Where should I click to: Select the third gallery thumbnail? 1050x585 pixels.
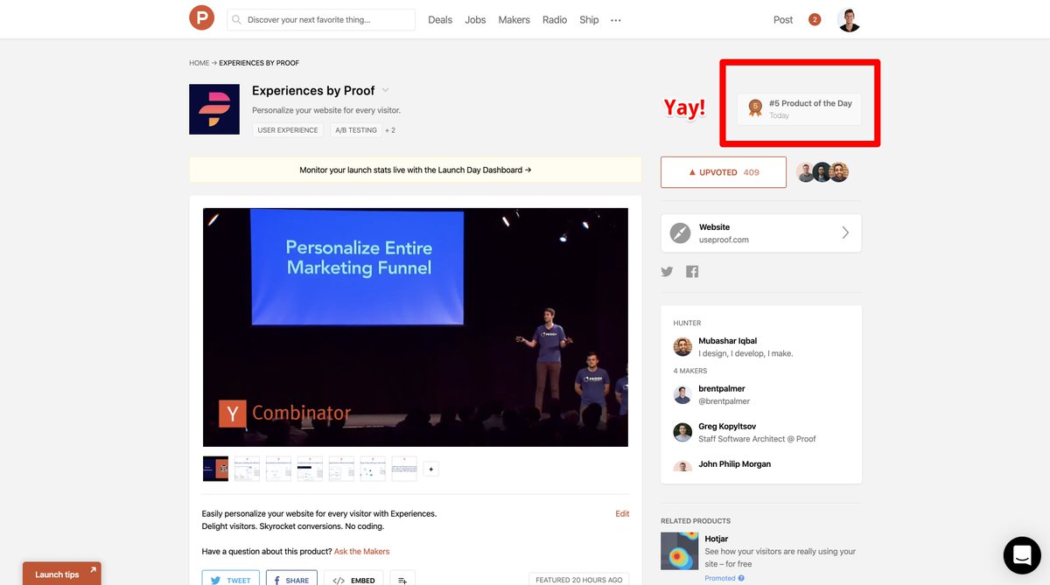278,469
